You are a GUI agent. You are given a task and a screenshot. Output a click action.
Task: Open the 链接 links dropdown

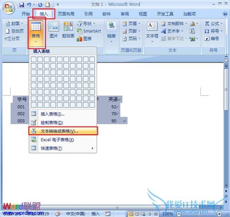coord(112,32)
